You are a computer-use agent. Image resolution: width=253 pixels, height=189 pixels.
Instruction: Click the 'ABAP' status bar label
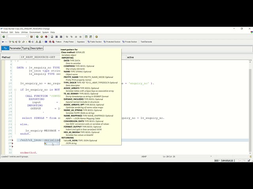click(144, 157)
